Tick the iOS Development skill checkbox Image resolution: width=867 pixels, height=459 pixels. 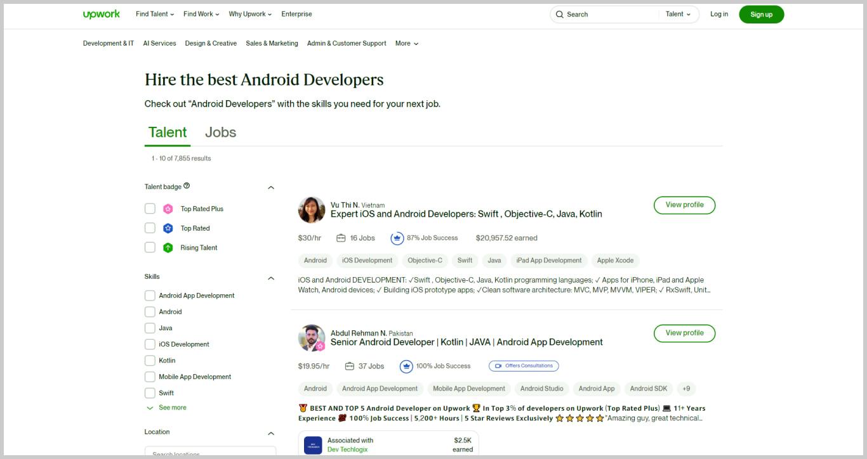pyautogui.click(x=150, y=344)
